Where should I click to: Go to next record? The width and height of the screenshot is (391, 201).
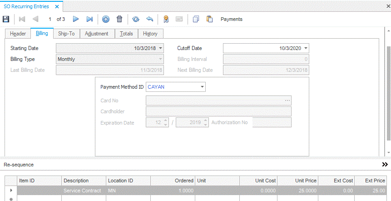click(x=76, y=19)
